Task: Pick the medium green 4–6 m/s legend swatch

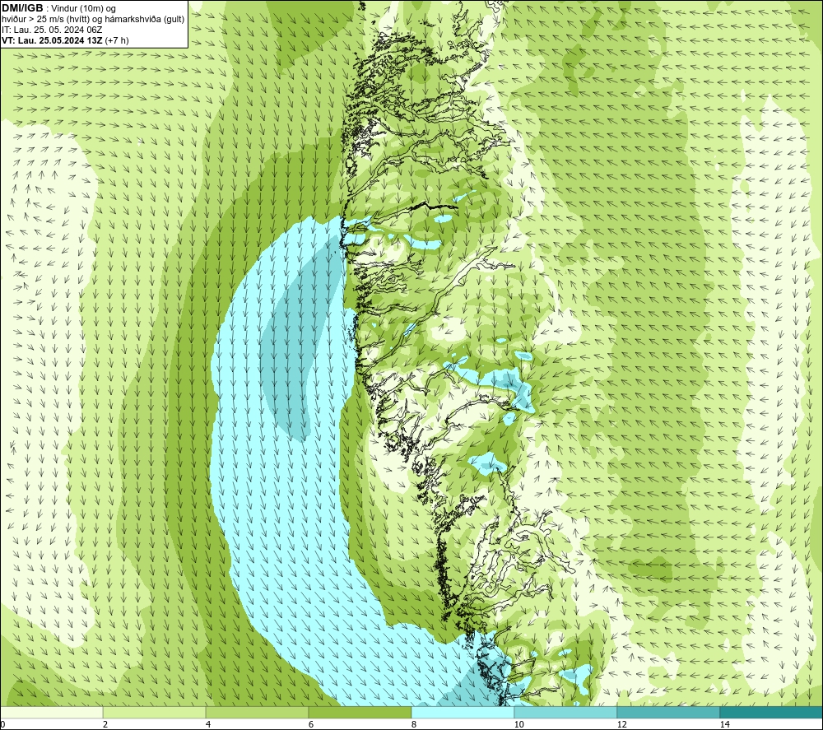Action: tap(257, 712)
